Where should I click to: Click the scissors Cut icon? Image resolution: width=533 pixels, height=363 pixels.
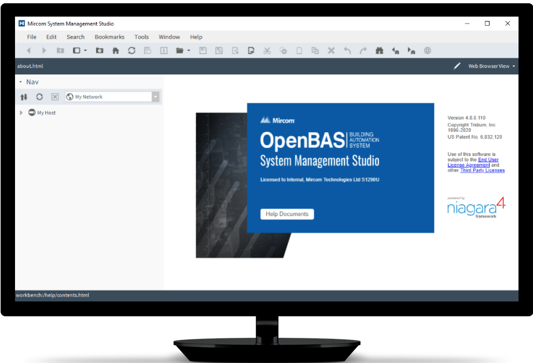(267, 50)
